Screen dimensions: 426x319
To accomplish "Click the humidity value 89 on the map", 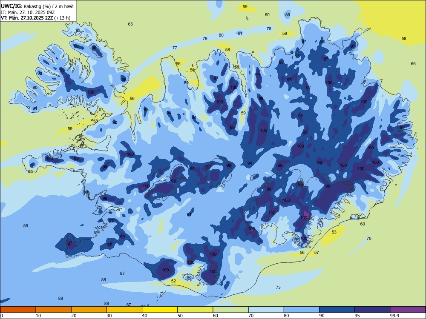I will tap(186, 83).
